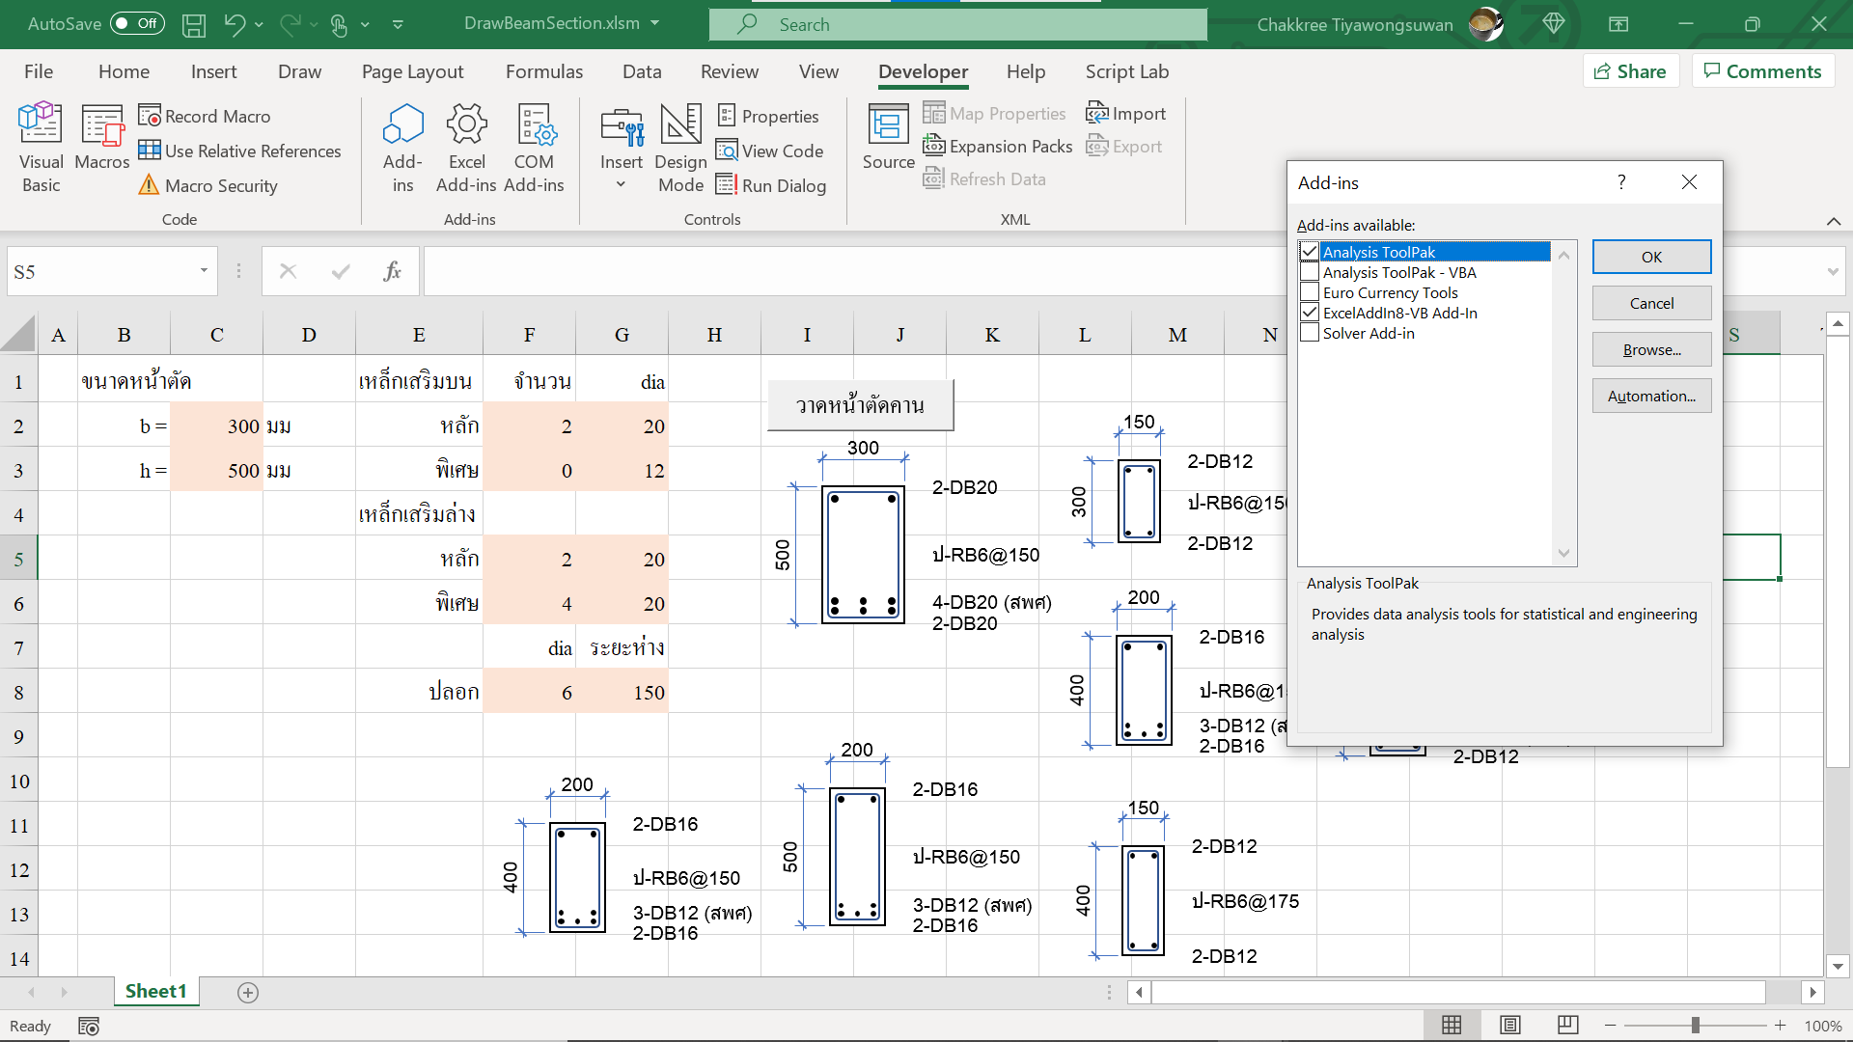
Task: Open the Visual Basic editor
Action: [41, 148]
